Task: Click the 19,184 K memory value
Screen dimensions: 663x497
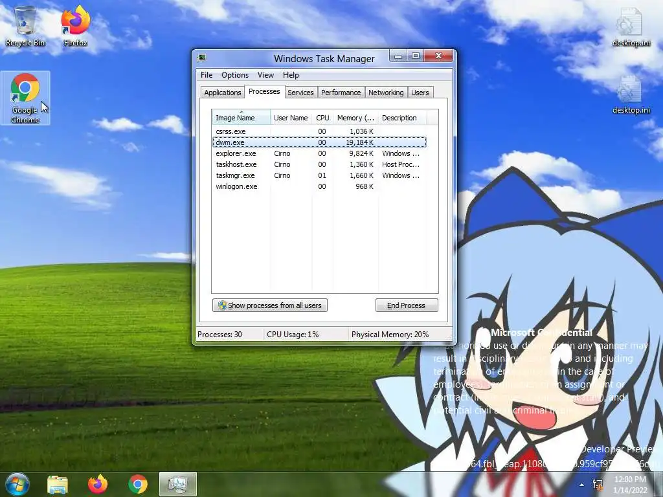Action: [359, 142]
